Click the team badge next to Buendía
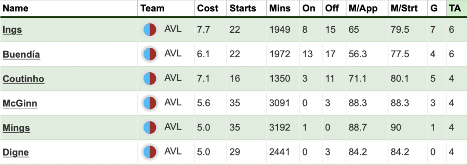Viewport: 467px width, 165px height. click(x=150, y=54)
